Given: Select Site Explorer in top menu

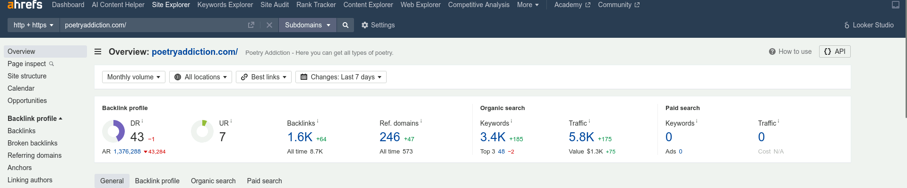Looking at the screenshot, I should coord(171,5).
